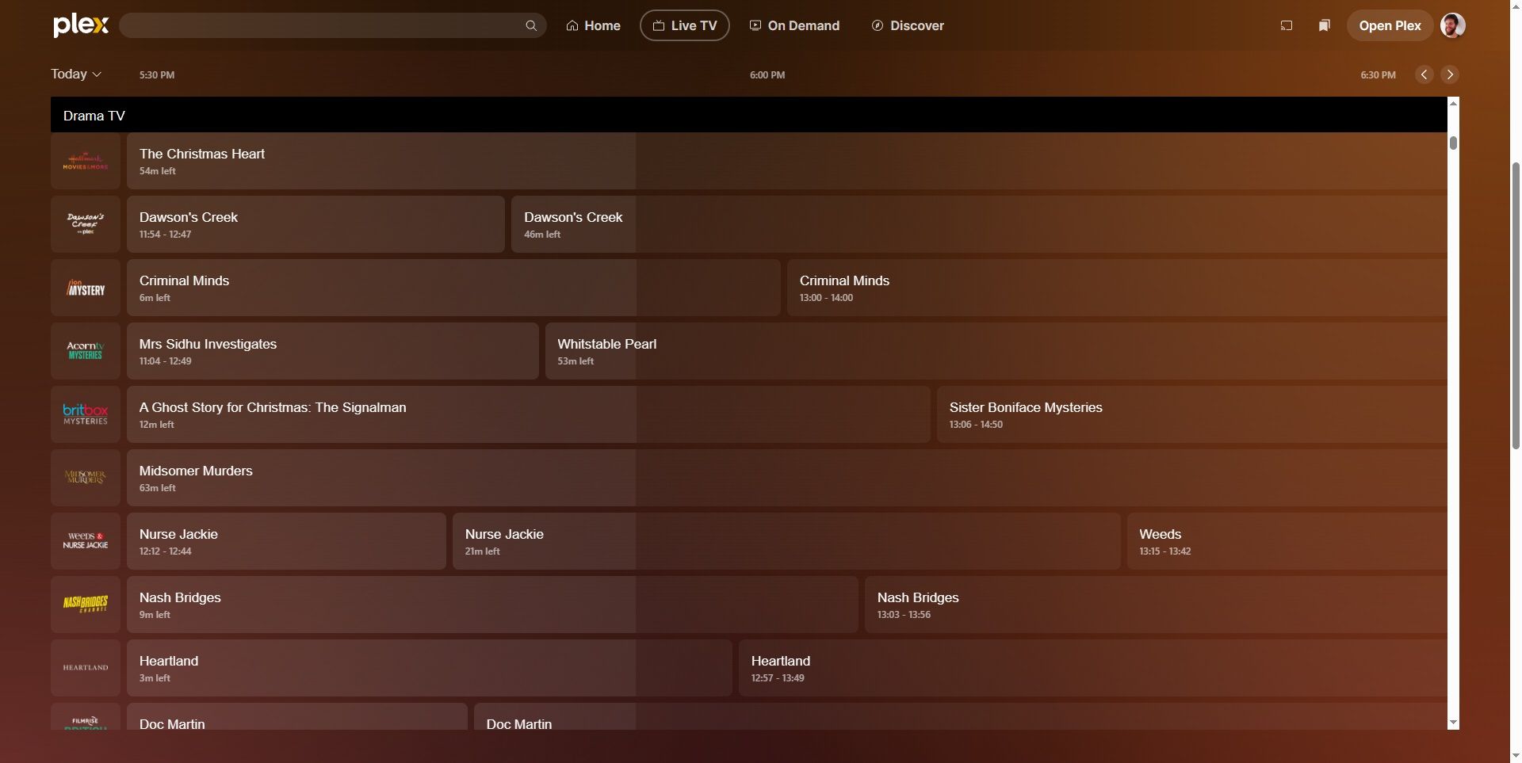This screenshot has width=1522, height=763.
Task: Open the user profile avatar
Action: coord(1452,25)
